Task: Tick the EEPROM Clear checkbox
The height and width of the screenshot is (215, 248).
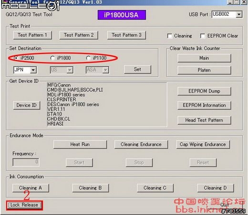Action: [203, 36]
